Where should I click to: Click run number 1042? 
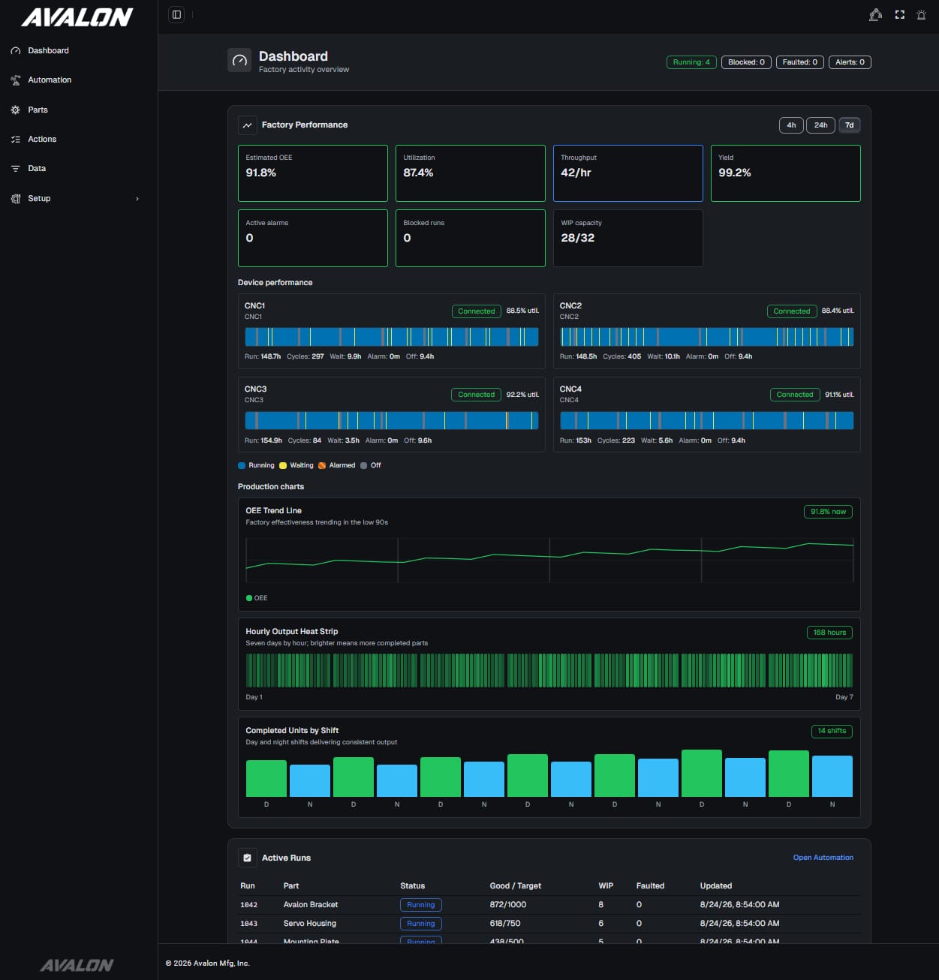click(x=248, y=905)
